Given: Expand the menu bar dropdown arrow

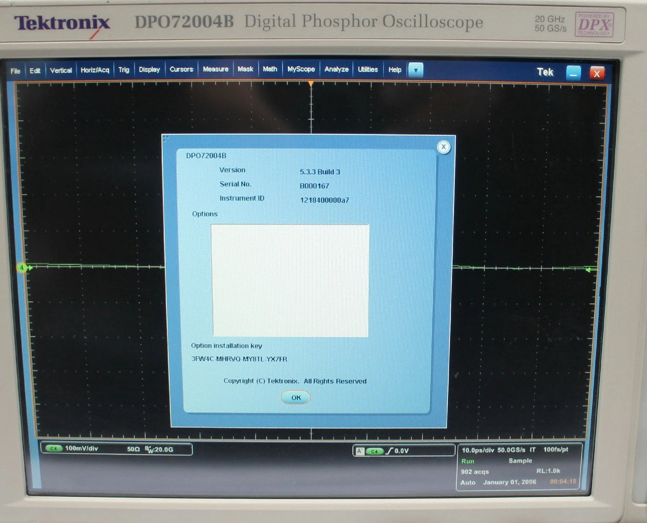Looking at the screenshot, I should [x=416, y=70].
